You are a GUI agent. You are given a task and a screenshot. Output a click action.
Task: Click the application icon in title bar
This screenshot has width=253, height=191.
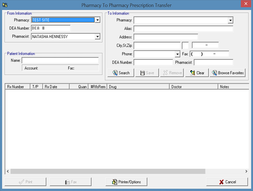point(5,5)
